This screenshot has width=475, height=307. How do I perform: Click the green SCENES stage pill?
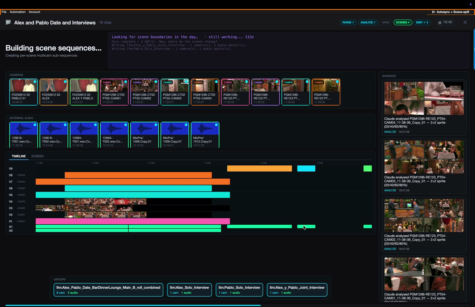tap(403, 23)
